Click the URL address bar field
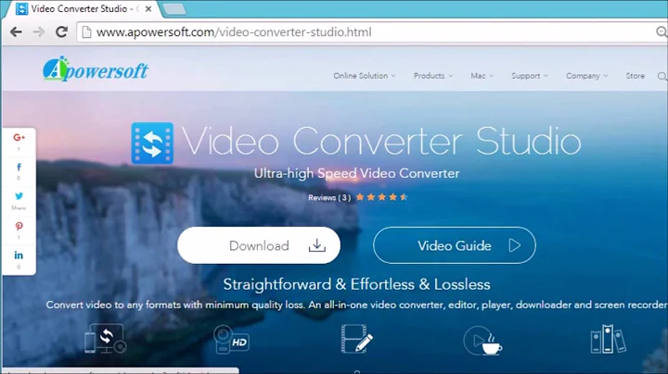 coord(370,32)
